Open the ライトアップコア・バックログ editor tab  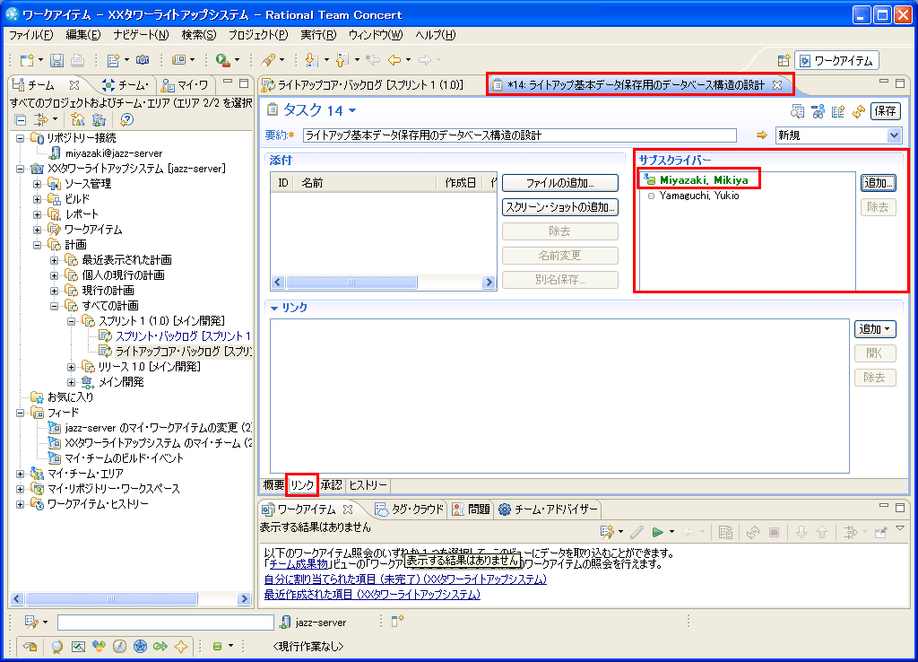[363, 85]
